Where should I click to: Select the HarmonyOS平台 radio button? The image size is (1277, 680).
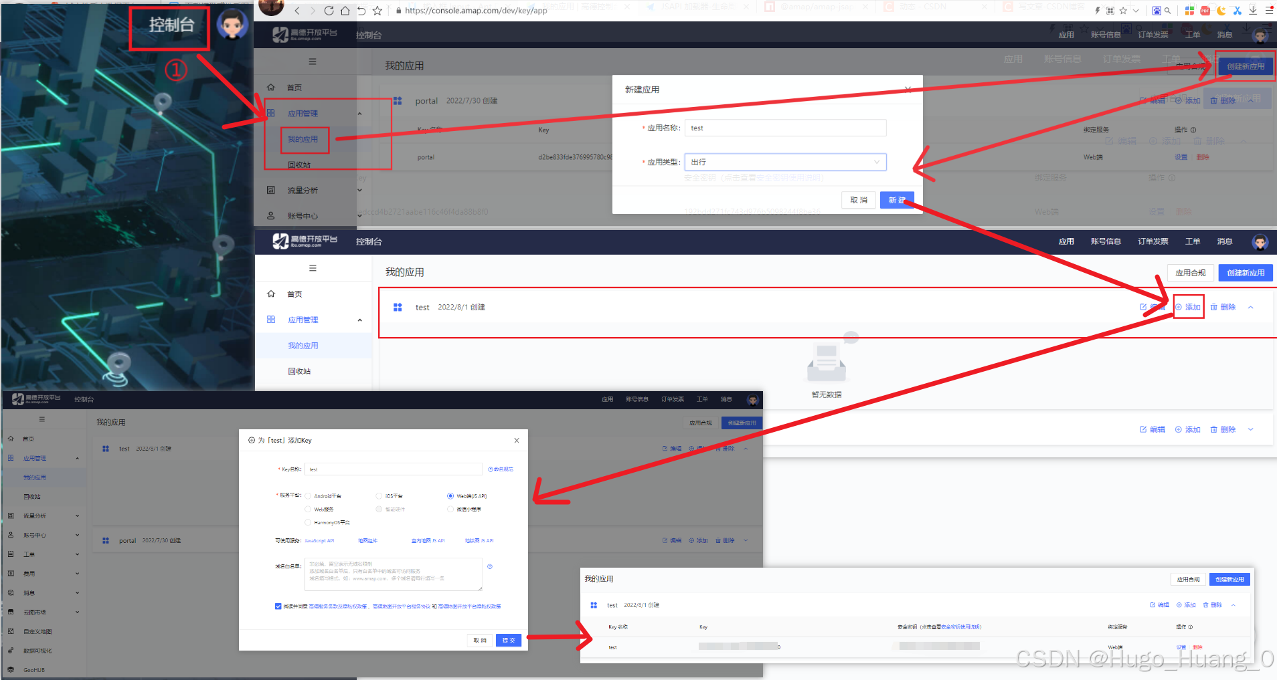tap(308, 522)
